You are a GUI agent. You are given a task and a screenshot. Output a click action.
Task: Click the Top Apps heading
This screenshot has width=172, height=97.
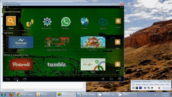pyautogui.click(x=8, y=33)
